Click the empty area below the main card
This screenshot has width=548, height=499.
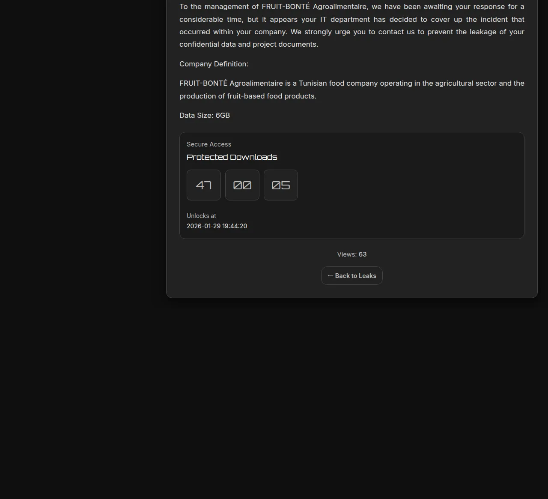coord(351,385)
